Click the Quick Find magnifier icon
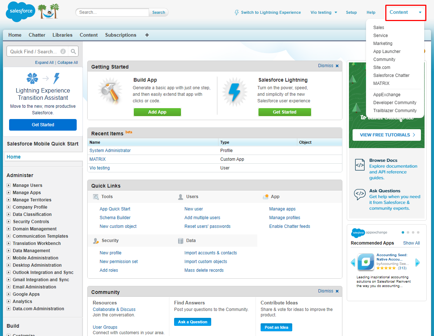The image size is (434, 336). point(73,52)
